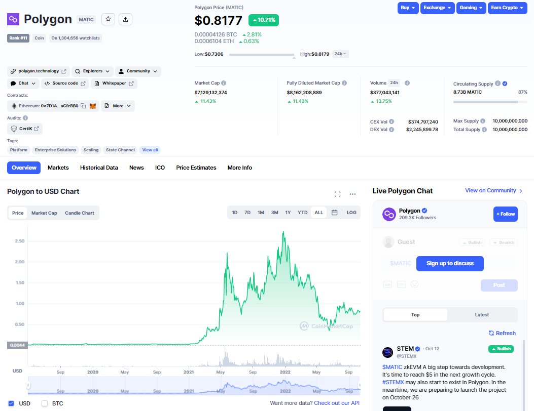
Task: Toggle the USD checkbox under chart
Action: 11,403
